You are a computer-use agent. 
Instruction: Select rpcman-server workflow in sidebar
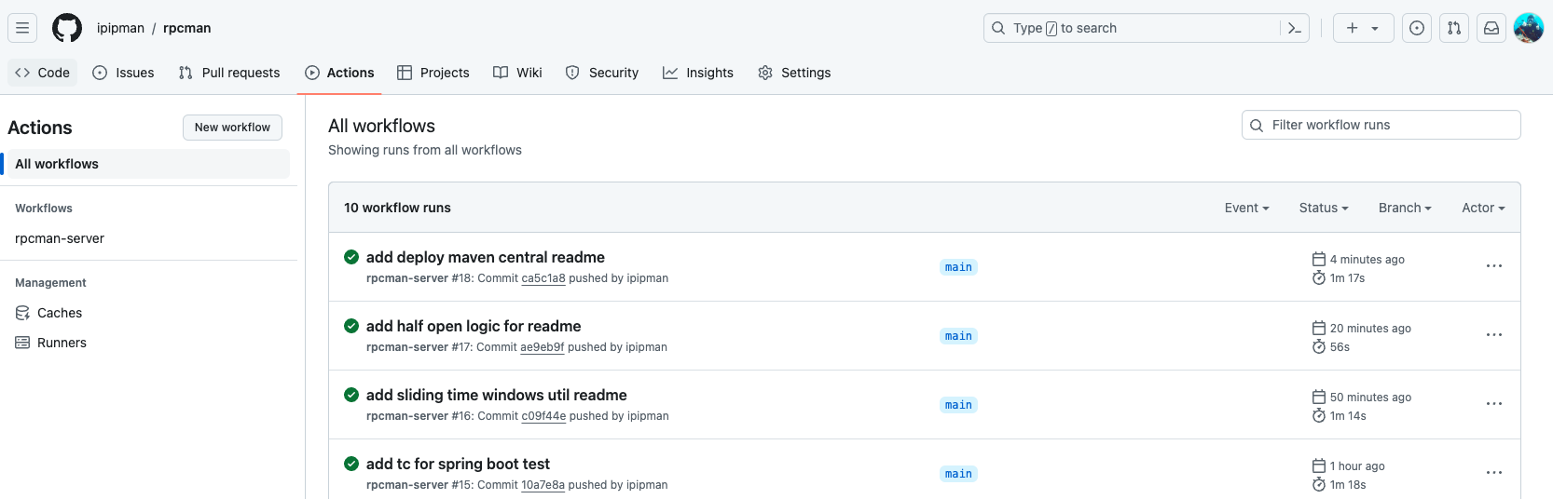coord(60,238)
